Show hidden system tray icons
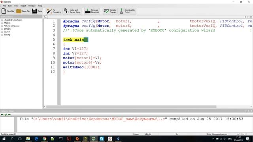This screenshot has height=142, width=253. [213, 139]
